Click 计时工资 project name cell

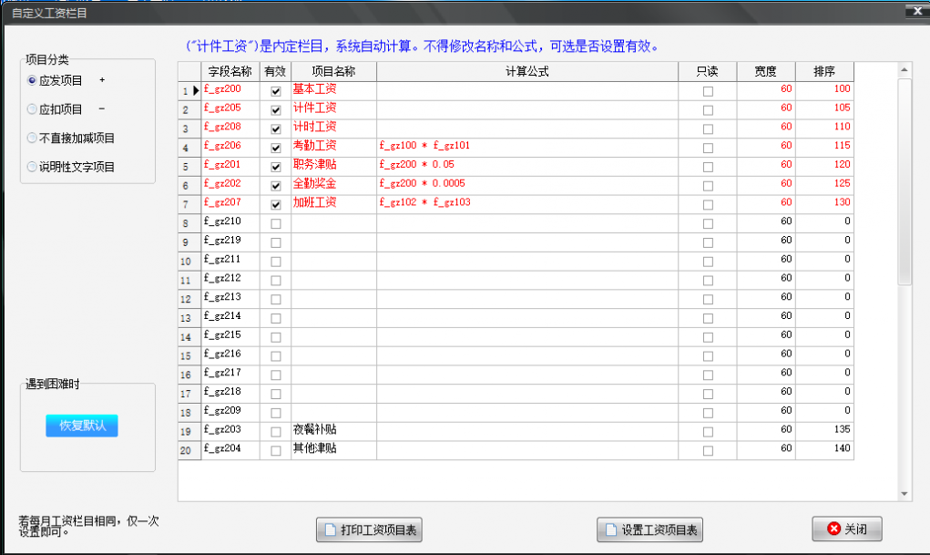(333, 128)
